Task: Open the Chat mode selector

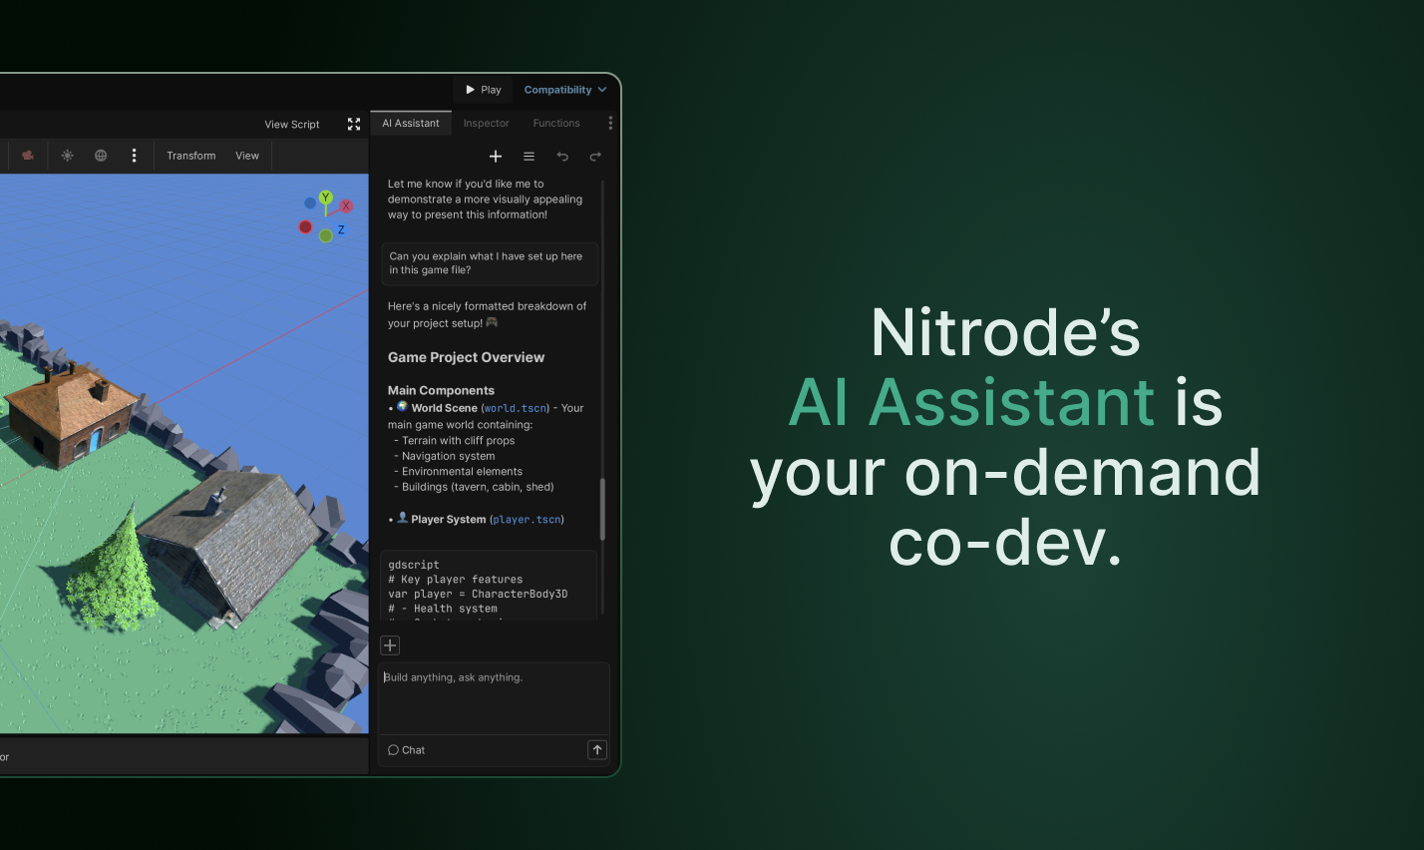Action: tap(406, 750)
